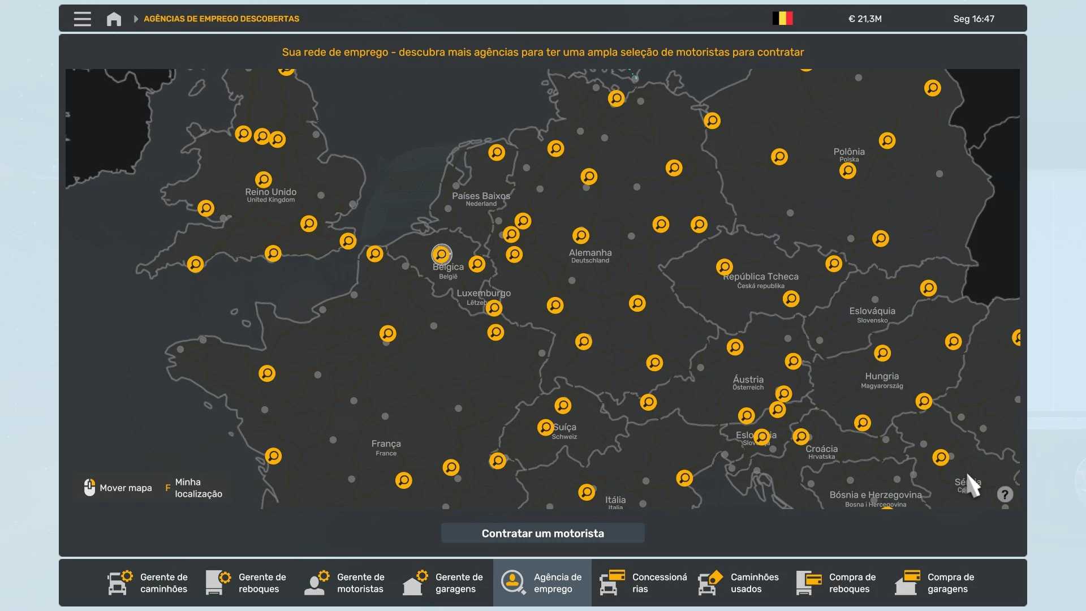
Task: Click the Contratar um motorista button
Action: pos(542,533)
